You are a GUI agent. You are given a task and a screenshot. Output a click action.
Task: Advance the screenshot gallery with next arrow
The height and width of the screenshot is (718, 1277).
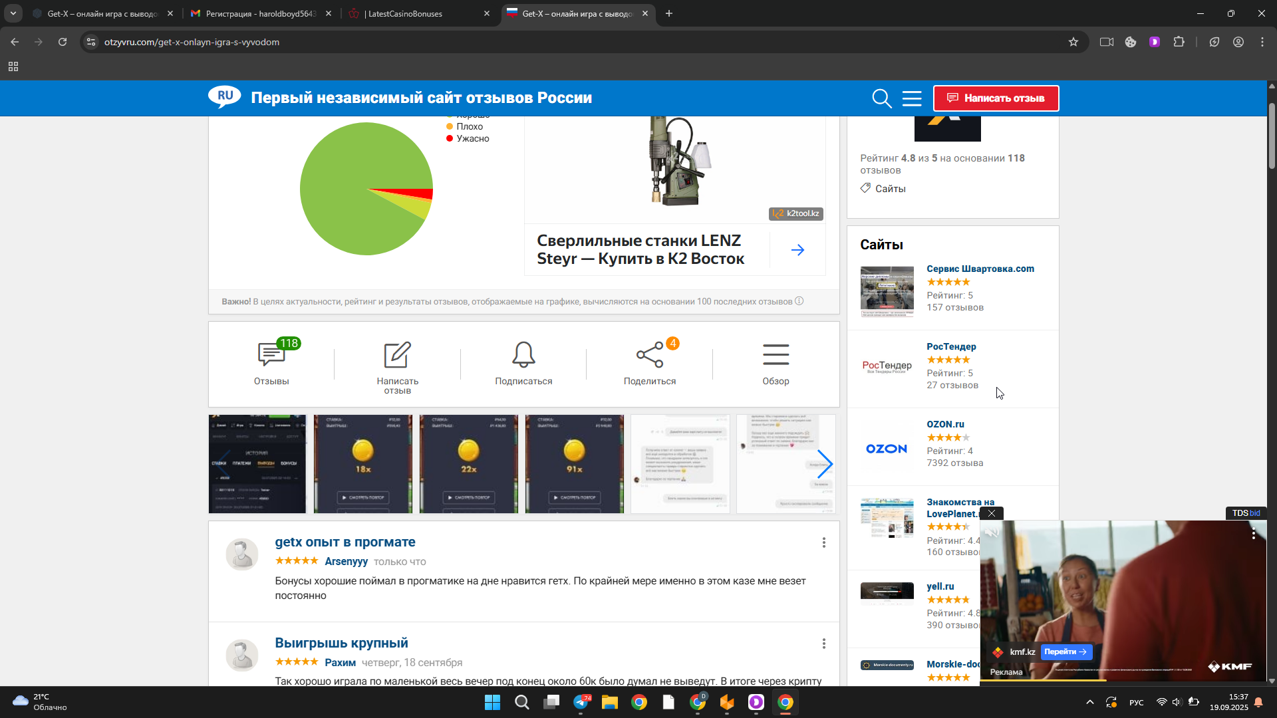(825, 464)
